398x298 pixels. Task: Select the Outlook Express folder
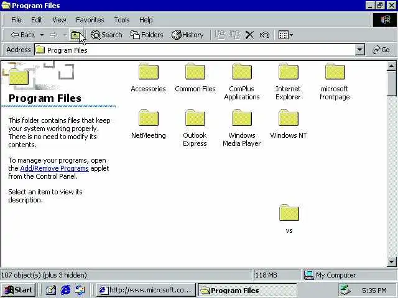click(195, 129)
